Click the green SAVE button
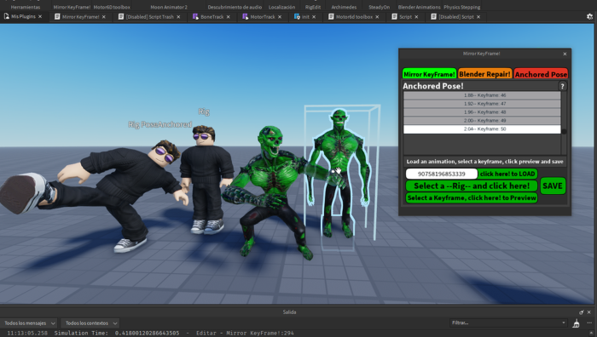This screenshot has height=337, width=597. (x=553, y=186)
